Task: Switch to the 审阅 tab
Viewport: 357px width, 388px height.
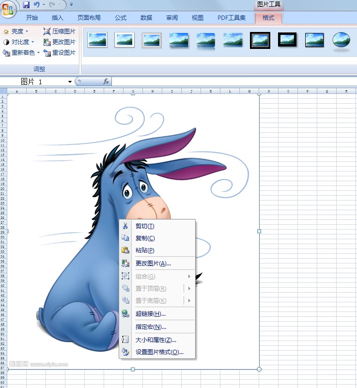Action: click(171, 18)
